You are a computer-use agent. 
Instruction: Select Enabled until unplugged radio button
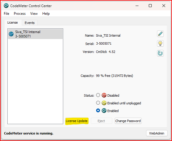click(x=98, y=103)
